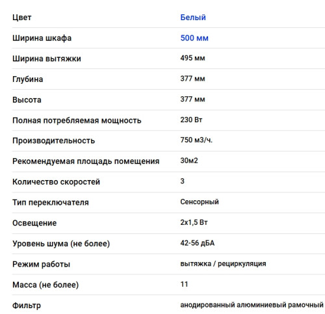Click the 495 мм value

[x=192, y=58]
